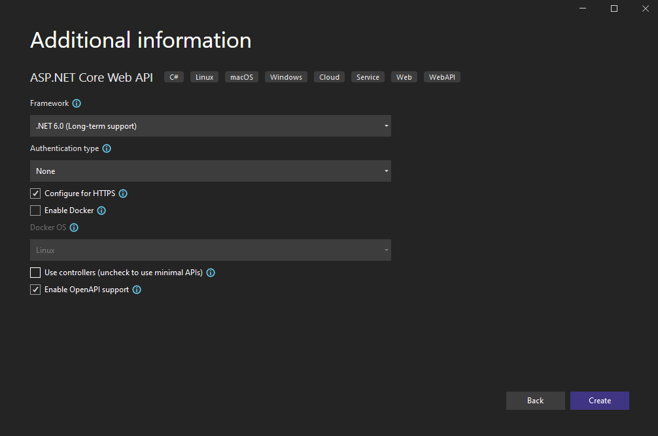Maximize the dialog window
The height and width of the screenshot is (436, 658).
(614, 8)
